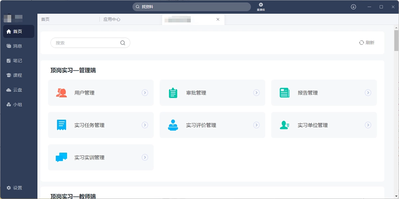
Task: Click the download icon in the title bar
Action: tap(353, 7)
